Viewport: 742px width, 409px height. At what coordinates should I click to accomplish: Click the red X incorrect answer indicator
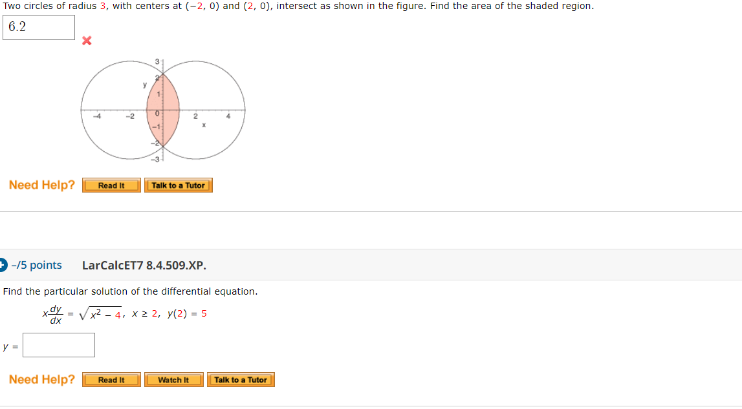(87, 41)
